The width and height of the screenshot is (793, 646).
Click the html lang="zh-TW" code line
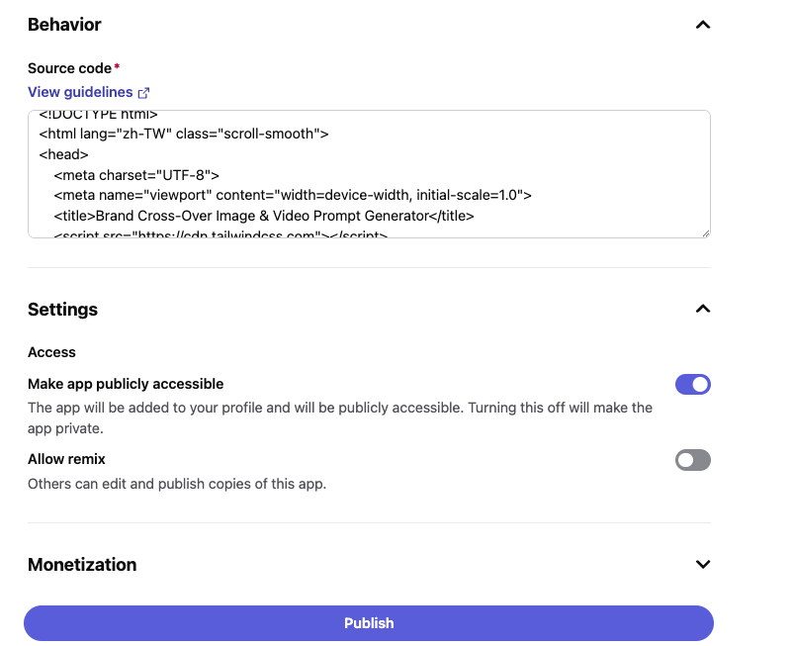click(x=184, y=134)
